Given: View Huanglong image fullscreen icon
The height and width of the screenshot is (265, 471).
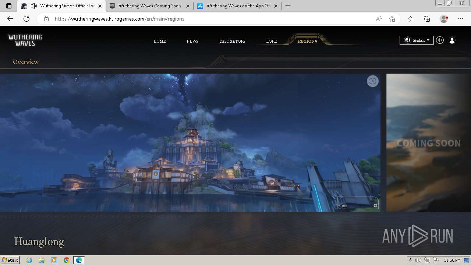Looking at the screenshot, I should pyautogui.click(x=373, y=81).
